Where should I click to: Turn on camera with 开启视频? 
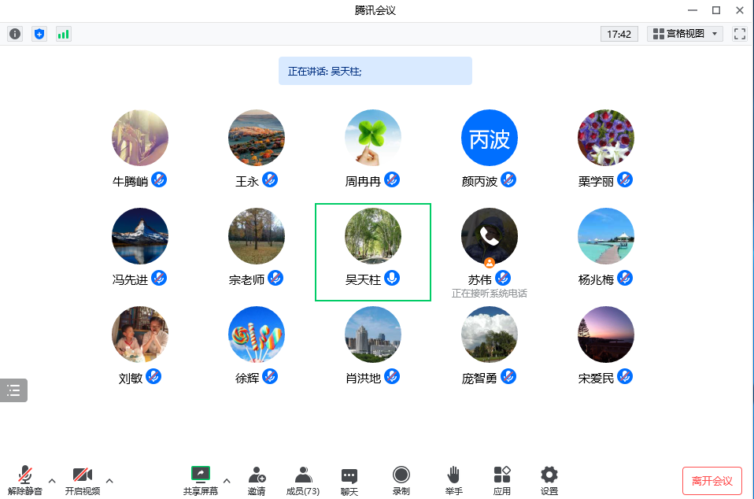click(82, 481)
